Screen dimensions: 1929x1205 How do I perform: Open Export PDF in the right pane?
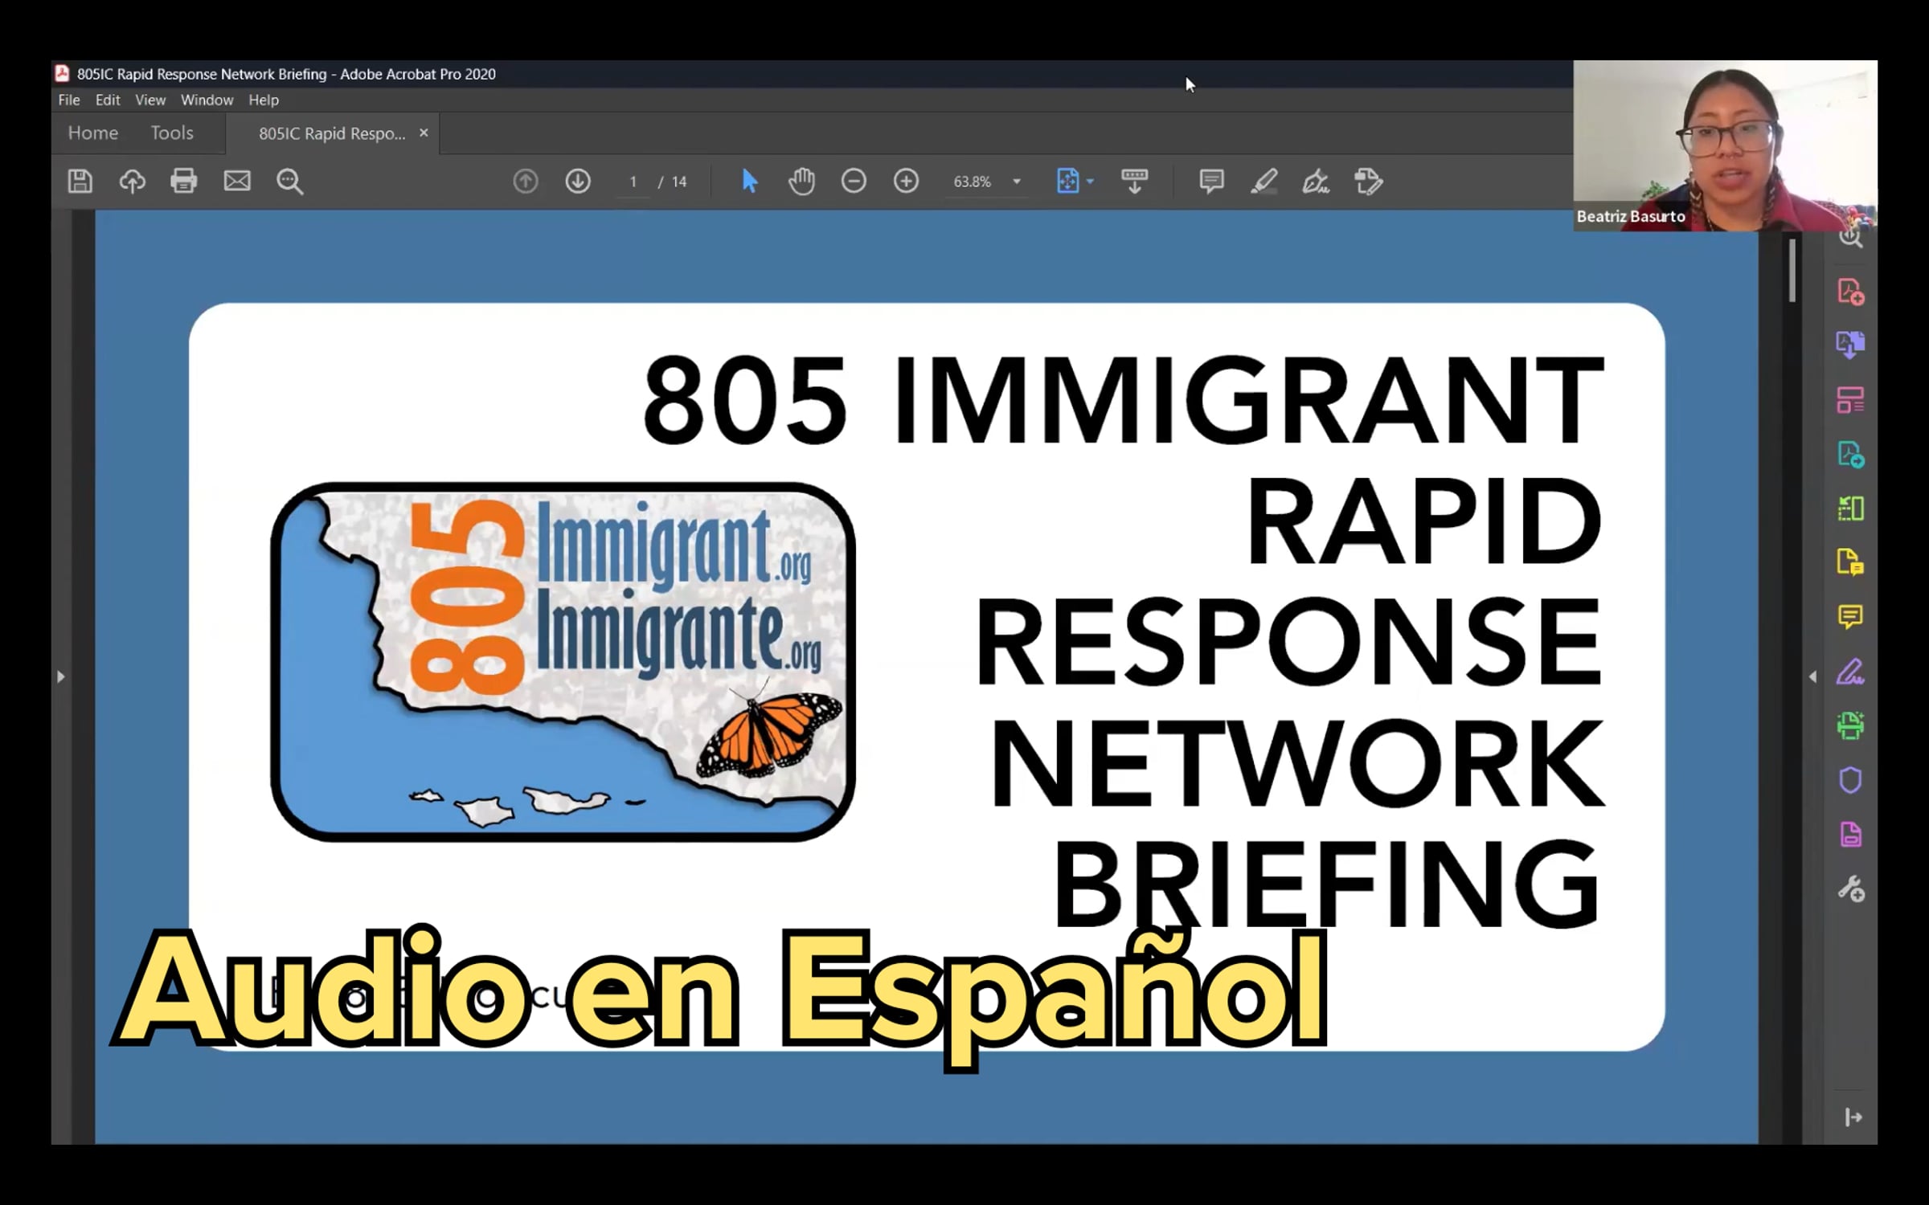[x=1850, y=454]
